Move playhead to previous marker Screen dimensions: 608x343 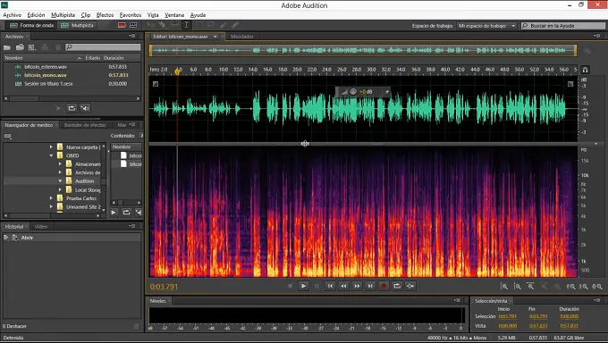pyautogui.click(x=330, y=286)
